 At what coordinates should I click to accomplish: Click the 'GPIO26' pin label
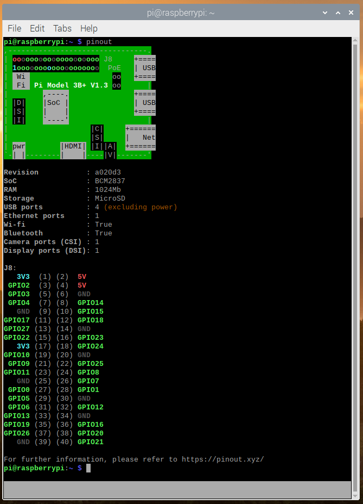(17, 433)
